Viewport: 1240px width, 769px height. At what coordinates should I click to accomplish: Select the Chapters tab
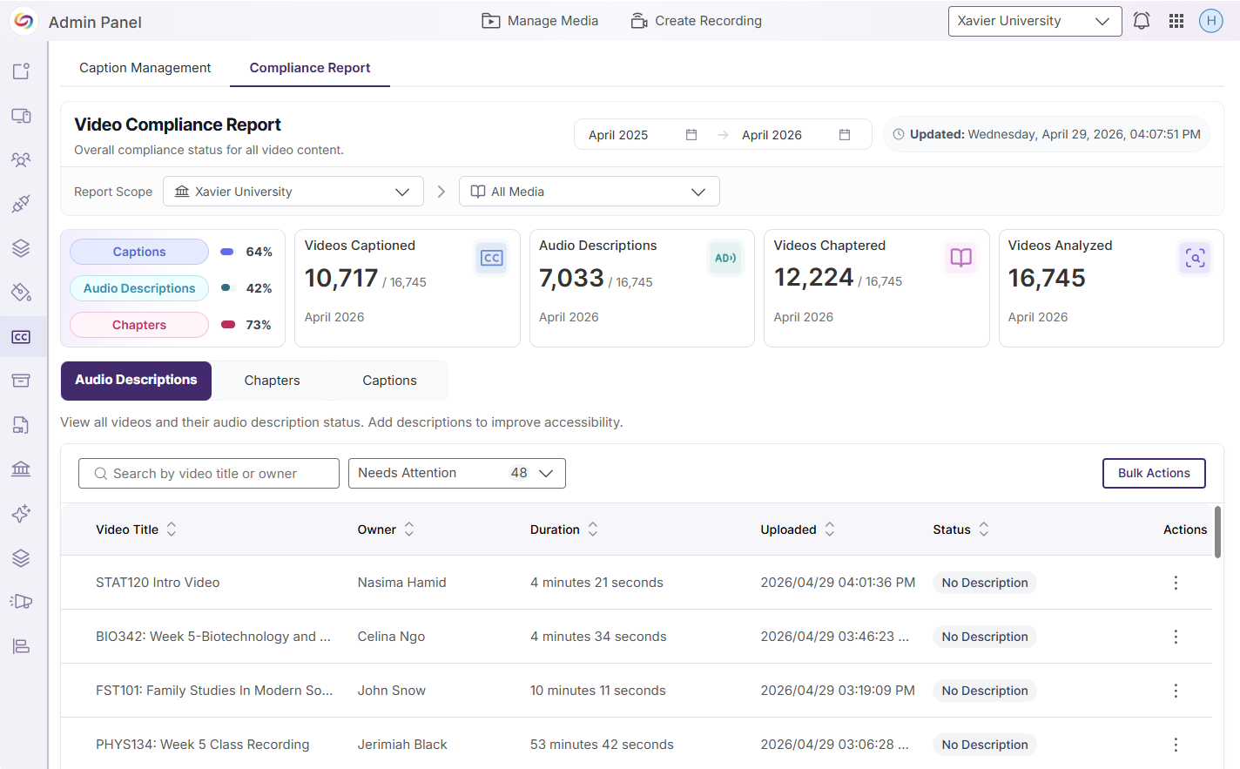pos(272,381)
